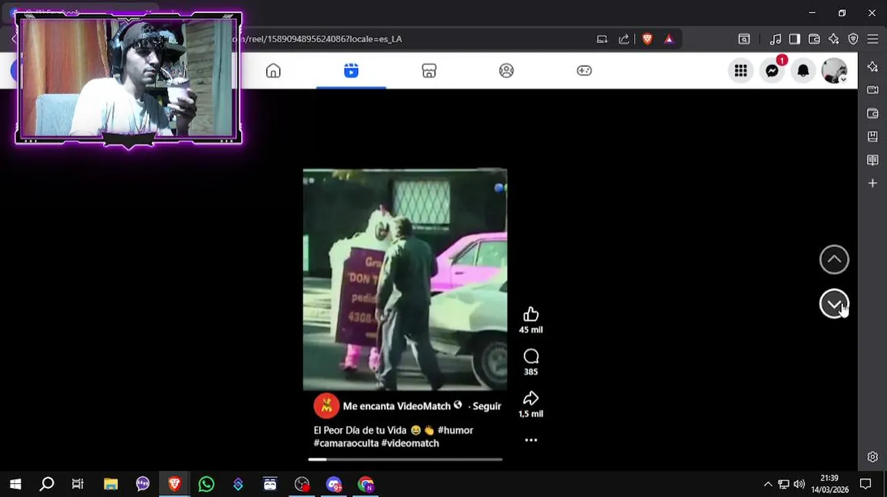Open the tab search toolbar icon
Image resolution: width=887 pixels, height=497 pixels.
point(744,39)
